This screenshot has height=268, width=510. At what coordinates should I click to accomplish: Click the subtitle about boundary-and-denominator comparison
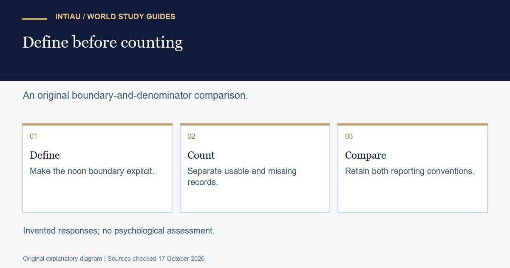(x=136, y=95)
